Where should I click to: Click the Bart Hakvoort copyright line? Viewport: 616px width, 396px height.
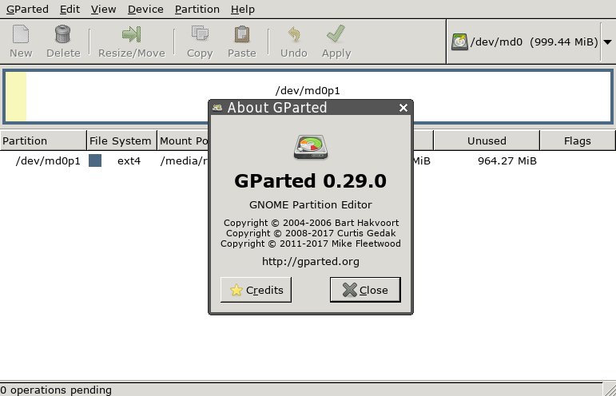pos(311,223)
